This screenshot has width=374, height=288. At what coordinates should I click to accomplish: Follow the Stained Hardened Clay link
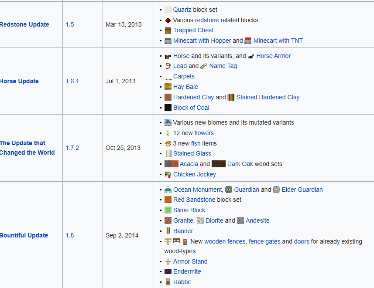pos(268,98)
